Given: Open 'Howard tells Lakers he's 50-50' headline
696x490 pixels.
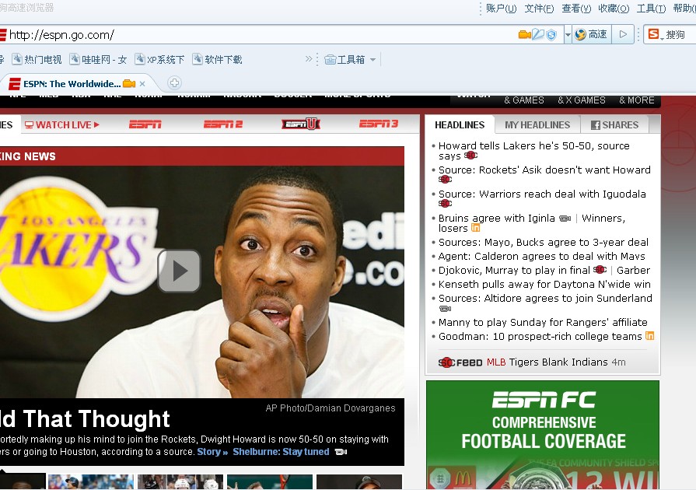Looking at the screenshot, I should [x=534, y=150].
